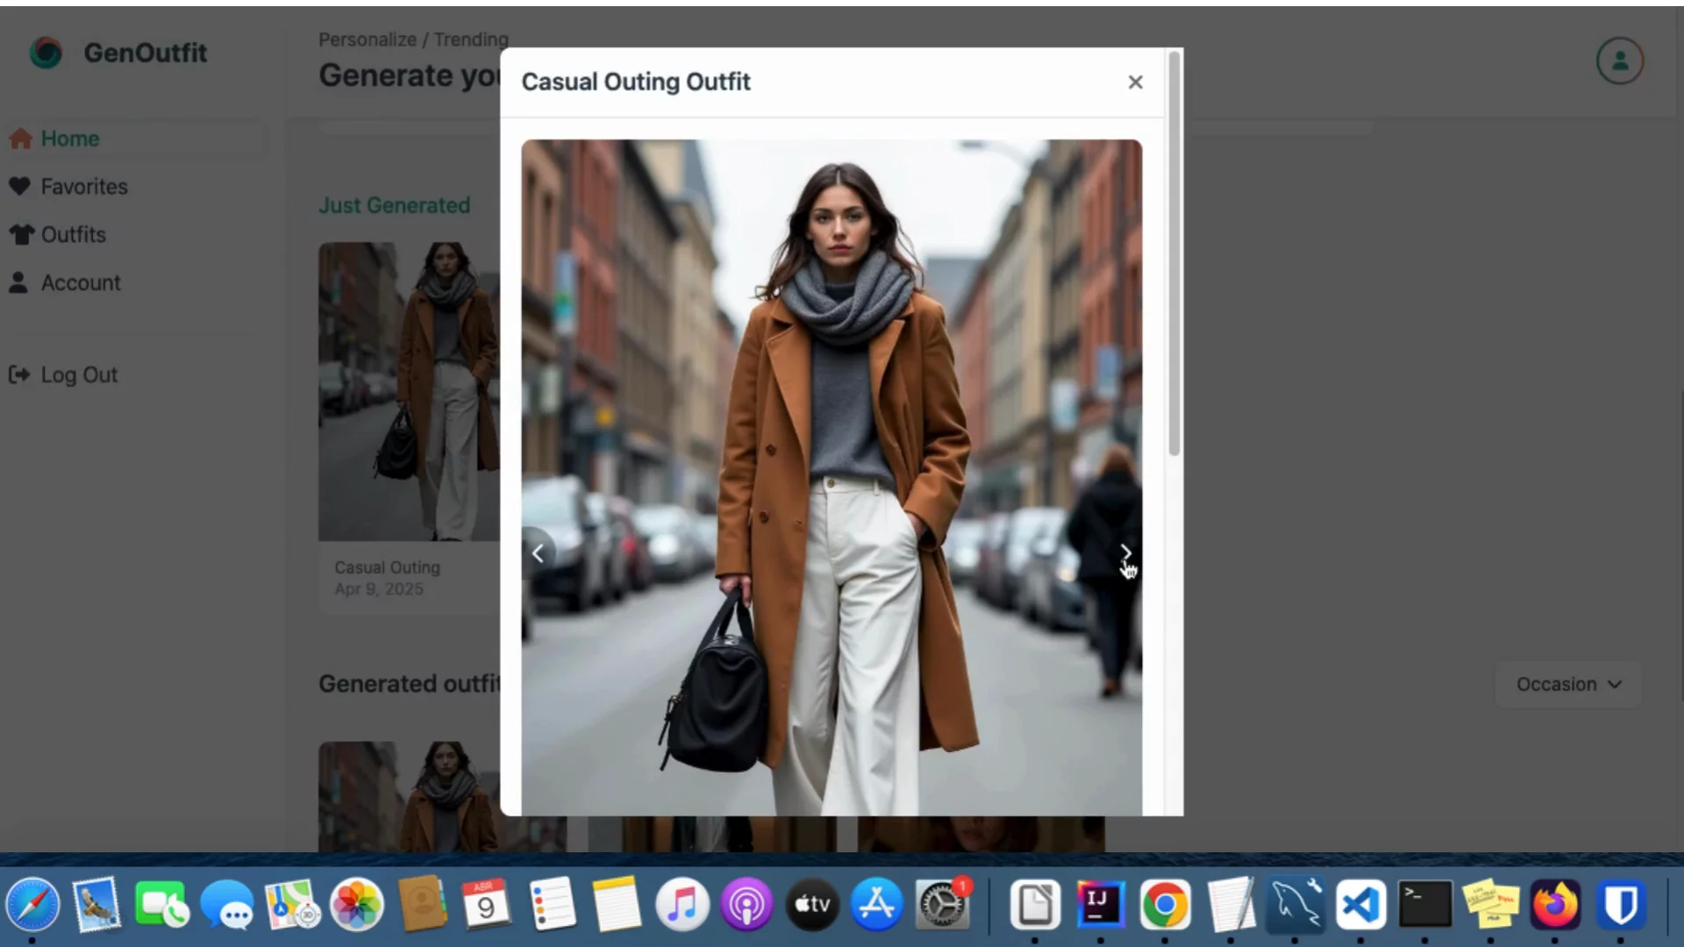Viewport: 1684px width, 947px height.
Task: Click the large outfit photo in dialog
Action: pos(831,478)
